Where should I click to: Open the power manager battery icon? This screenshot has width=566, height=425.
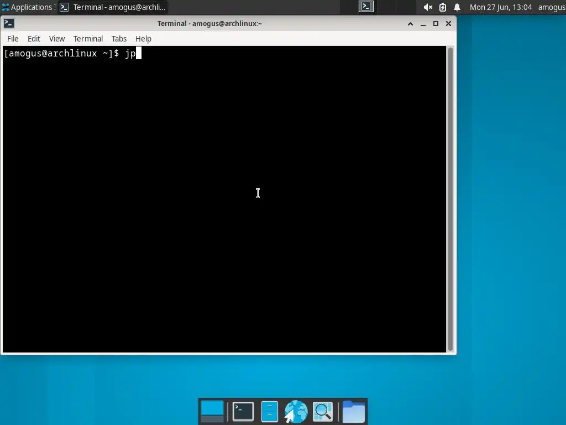point(443,7)
